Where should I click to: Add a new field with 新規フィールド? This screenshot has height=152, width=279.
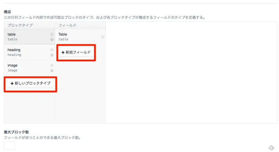[76, 52]
